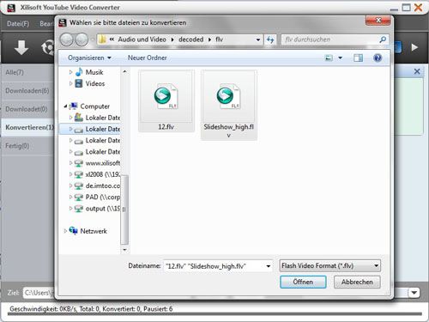Select the output network drive

[97, 209]
